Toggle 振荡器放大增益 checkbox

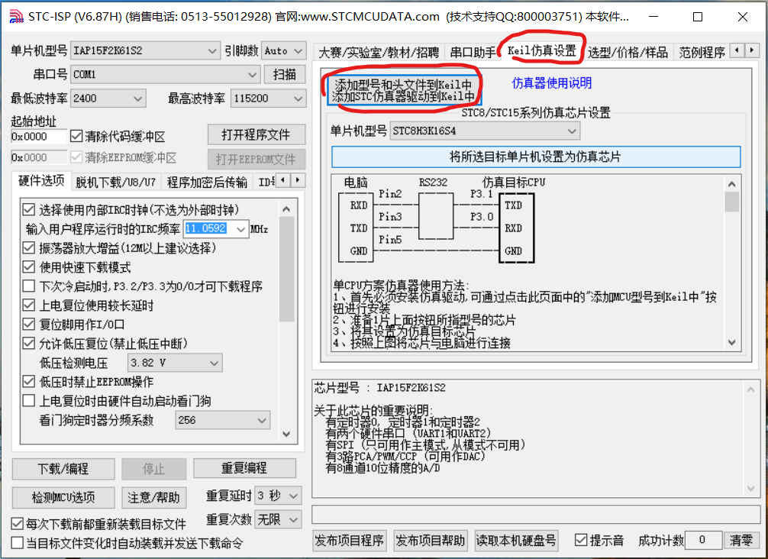pos(28,248)
